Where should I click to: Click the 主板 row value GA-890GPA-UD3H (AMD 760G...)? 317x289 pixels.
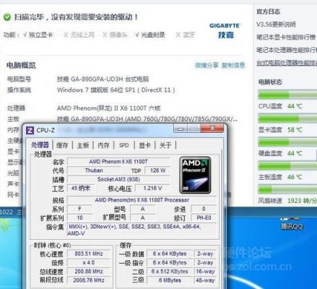[x=147, y=119]
